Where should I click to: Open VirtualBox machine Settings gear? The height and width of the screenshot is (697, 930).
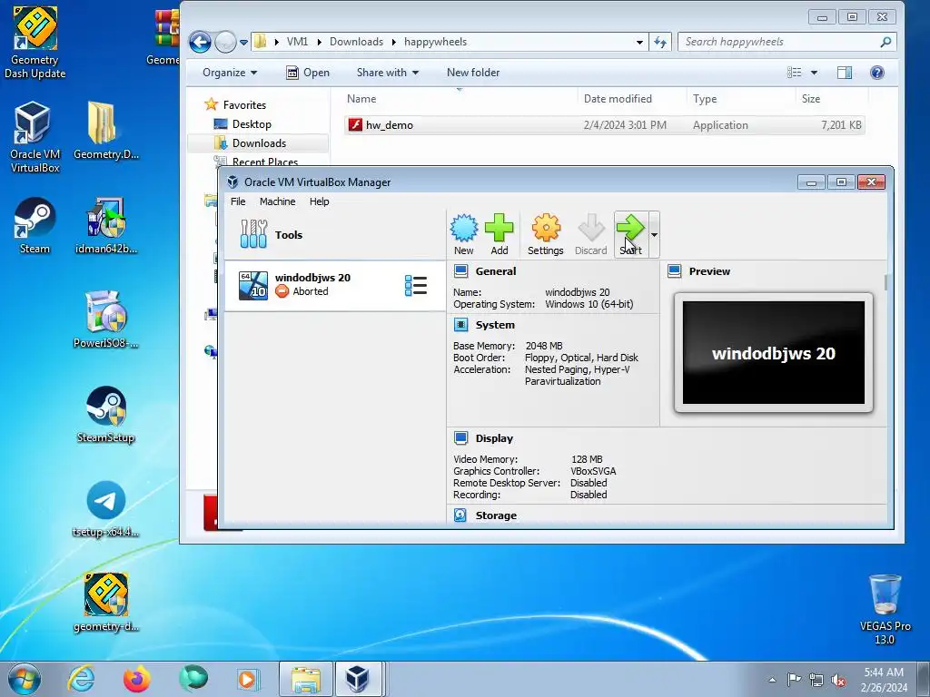tap(546, 234)
